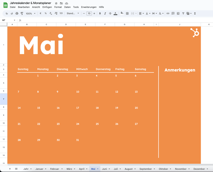Open the Name box dropdown M7
213x172 pixels.
click(x=15, y=20)
